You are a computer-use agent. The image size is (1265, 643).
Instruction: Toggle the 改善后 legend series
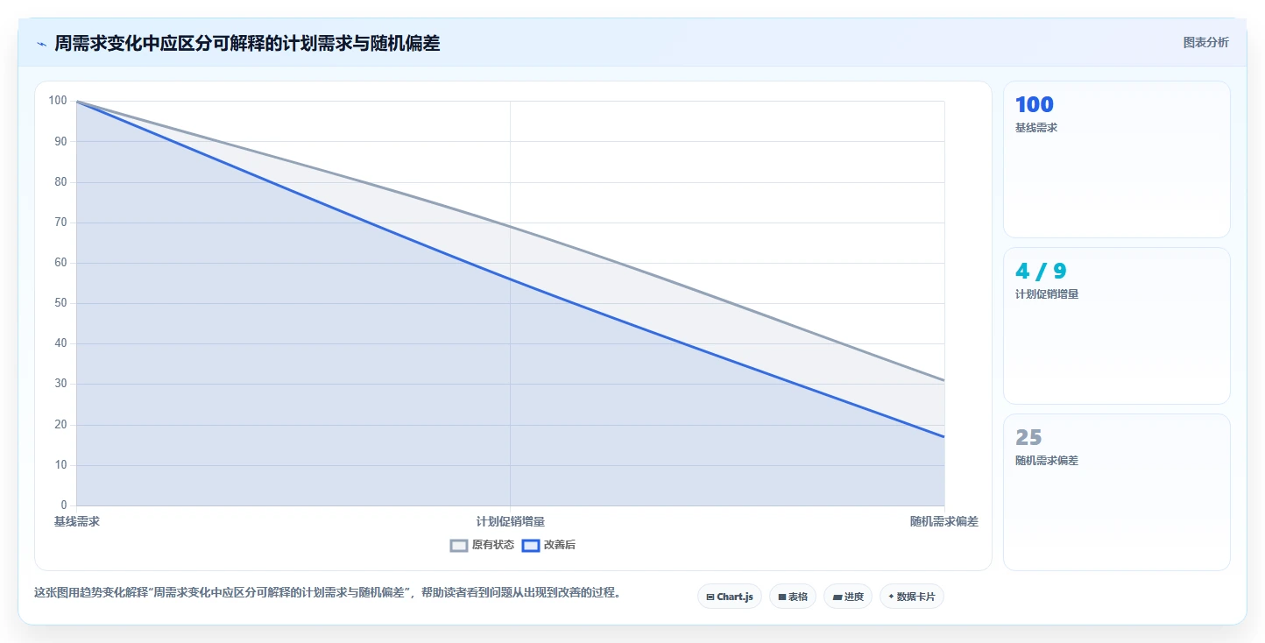pyautogui.click(x=548, y=545)
